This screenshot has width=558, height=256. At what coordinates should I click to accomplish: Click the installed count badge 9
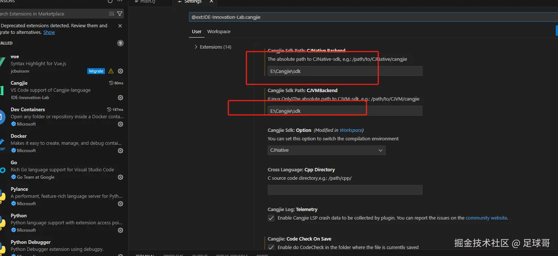[120, 43]
